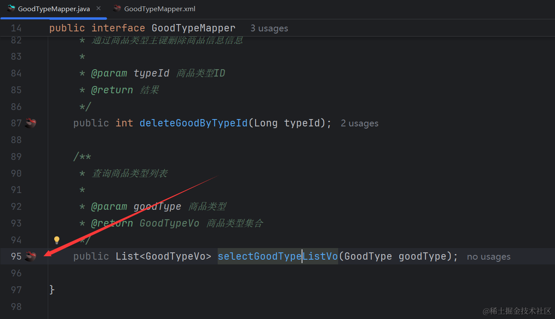This screenshot has width=555, height=319.
Task: Click GoodTypeVo inside the List return type
Action: 176,256
